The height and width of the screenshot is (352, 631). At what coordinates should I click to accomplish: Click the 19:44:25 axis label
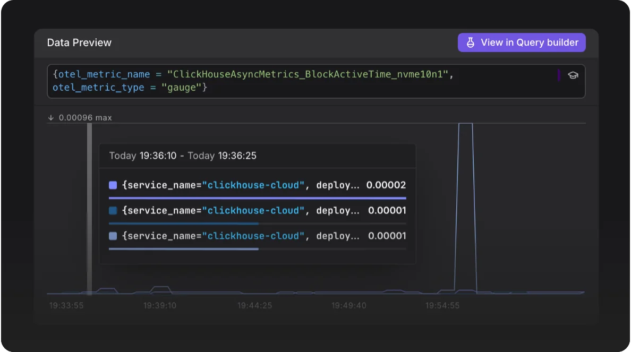click(255, 305)
